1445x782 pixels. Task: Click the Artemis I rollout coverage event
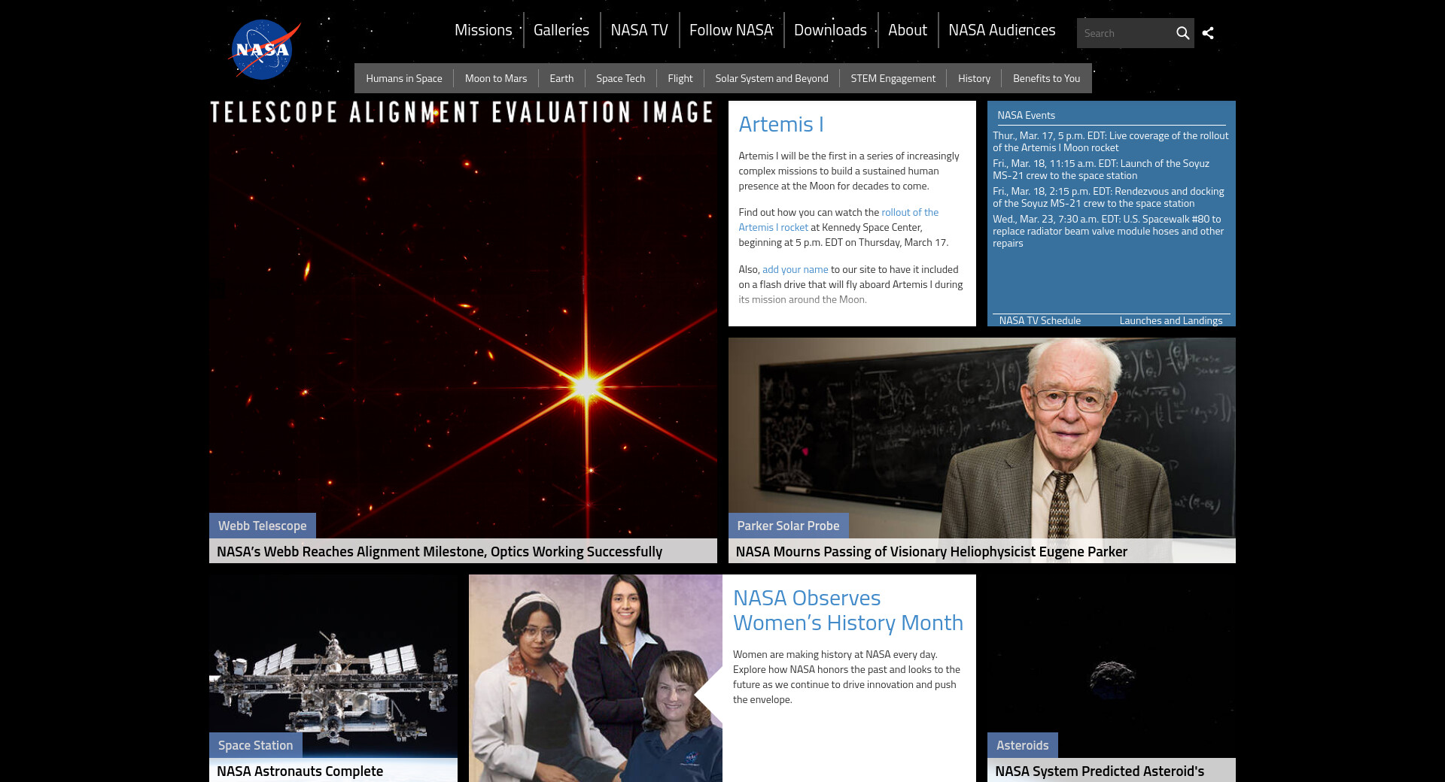(1111, 141)
